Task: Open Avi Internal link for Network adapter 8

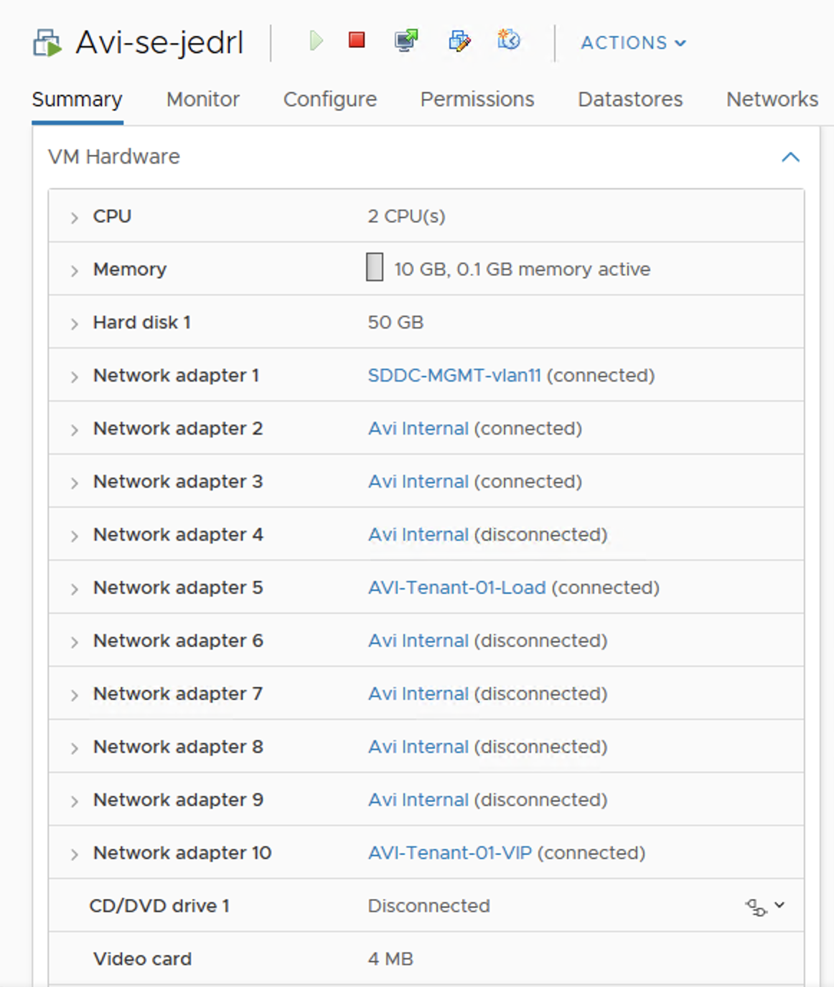Action: [418, 747]
